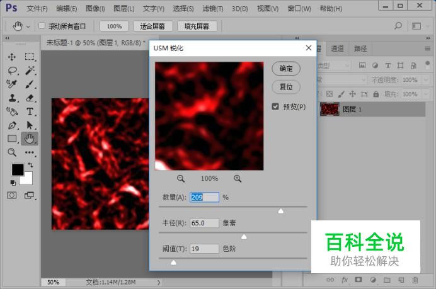436x289 pixels.
Task: Switch to the Channels tab
Action: 337,49
